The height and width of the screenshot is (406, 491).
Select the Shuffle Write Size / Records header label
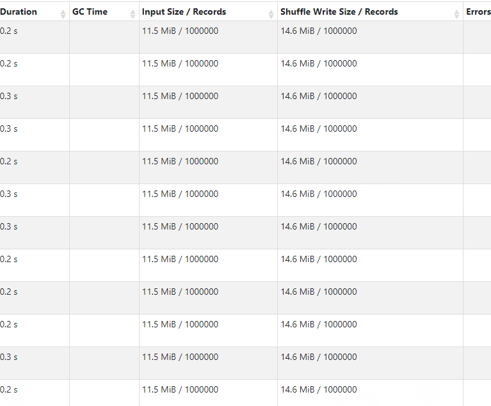pos(339,12)
